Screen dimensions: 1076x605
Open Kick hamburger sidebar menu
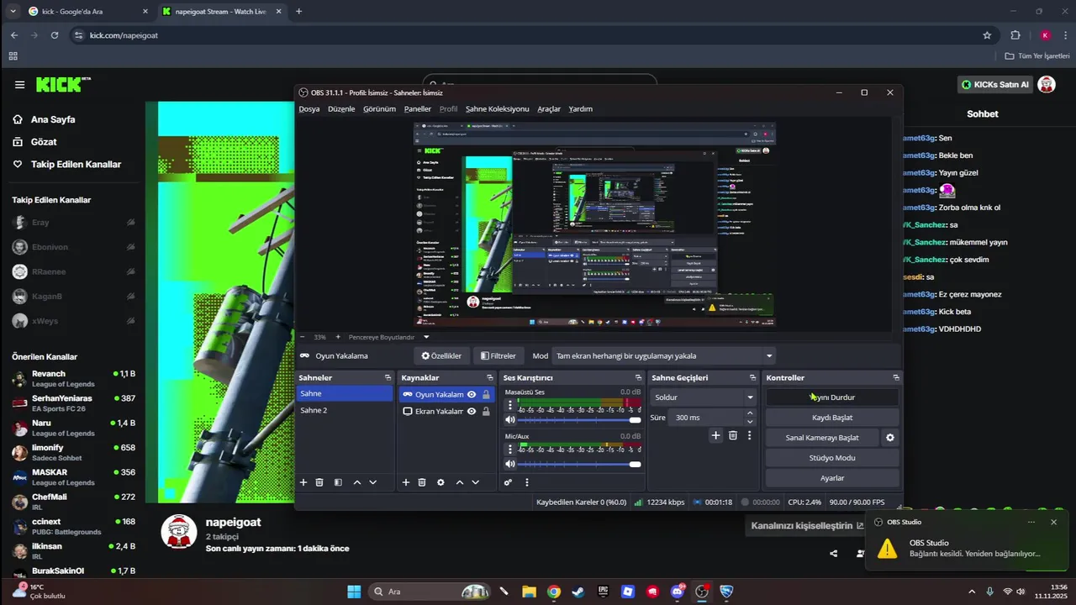[x=19, y=85]
